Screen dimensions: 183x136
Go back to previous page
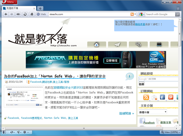coord(6,14)
